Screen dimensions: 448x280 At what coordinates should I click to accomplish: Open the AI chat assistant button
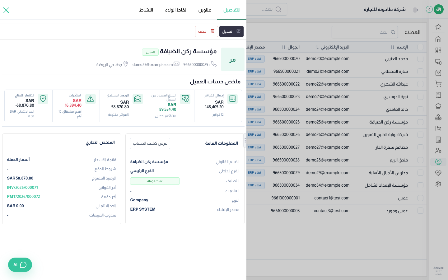point(20,265)
